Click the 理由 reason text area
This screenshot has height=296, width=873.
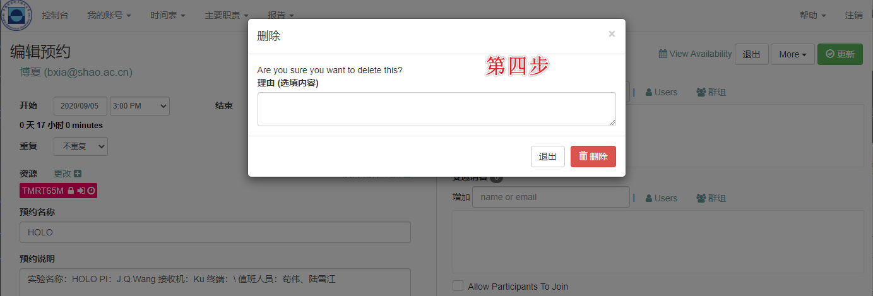436,109
